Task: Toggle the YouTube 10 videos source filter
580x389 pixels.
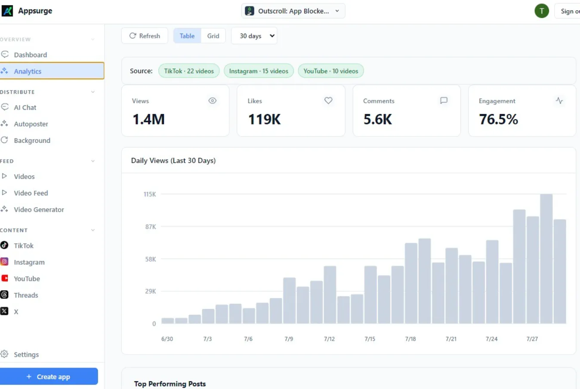Action: tap(331, 71)
